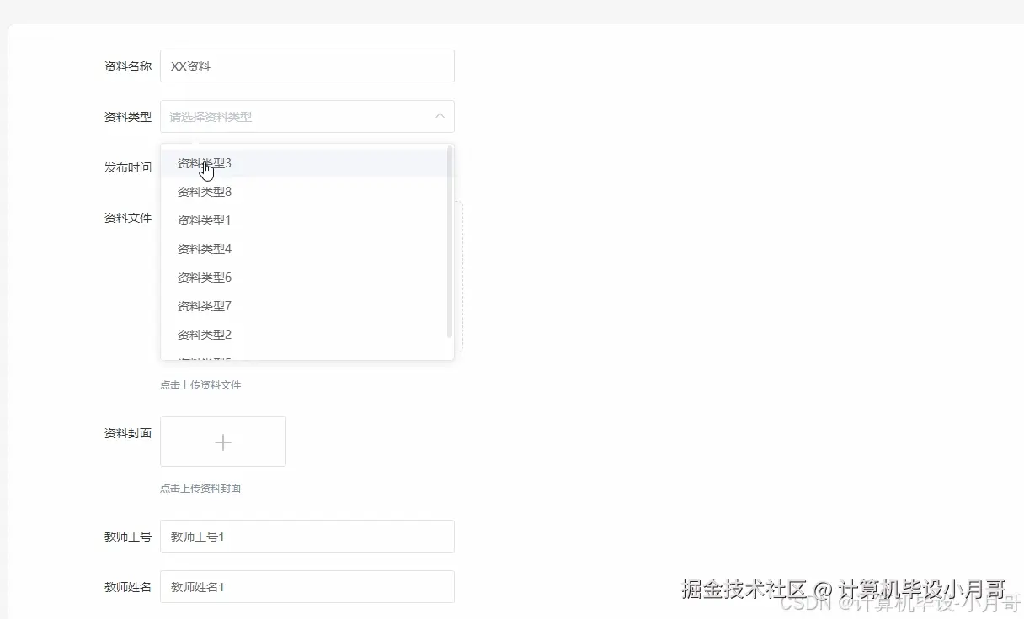Open the 点击上传资料封面 upload link
This screenshot has height=619, width=1024.
point(200,488)
